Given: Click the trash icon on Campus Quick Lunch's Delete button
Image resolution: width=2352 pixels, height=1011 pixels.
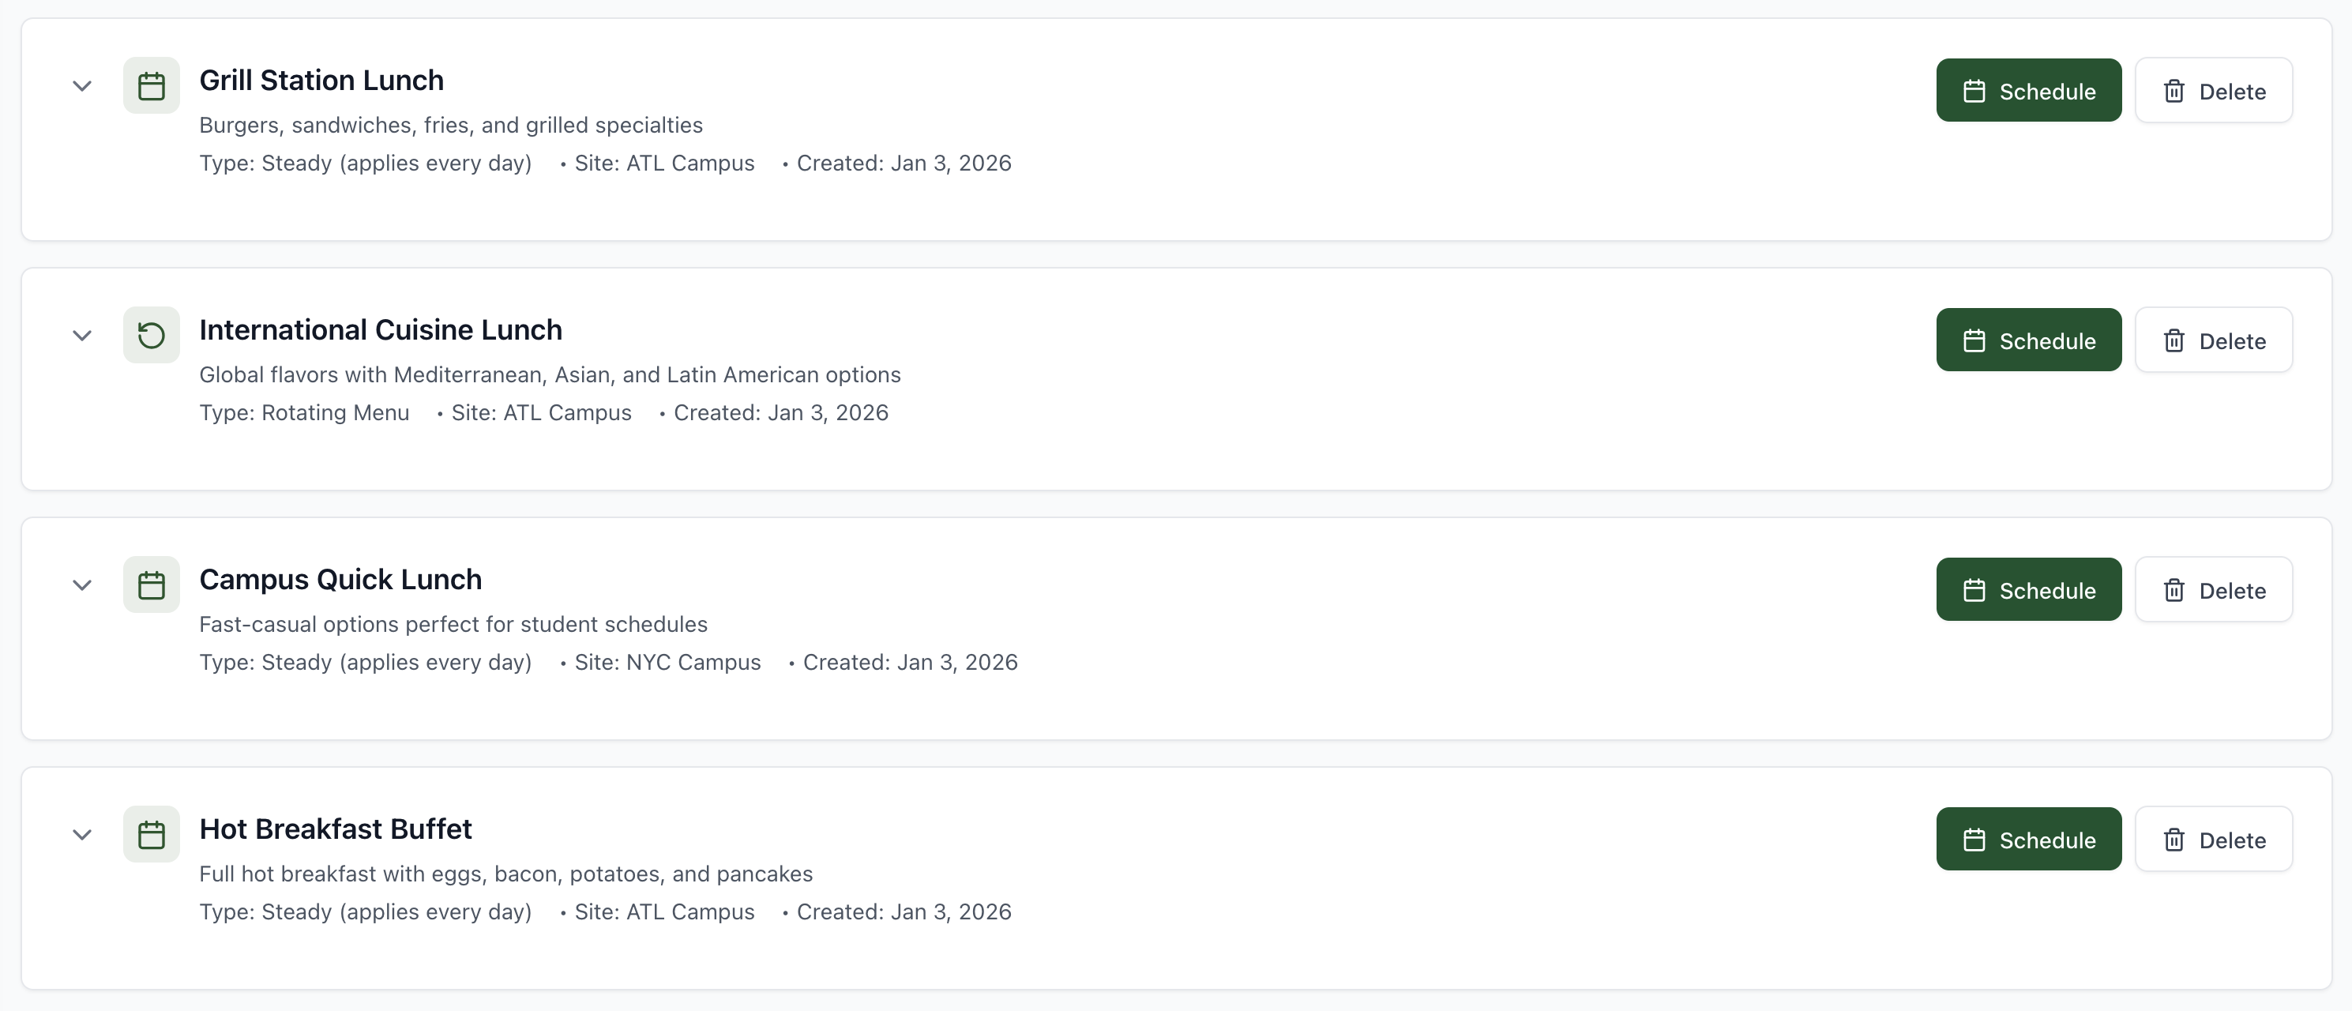Looking at the screenshot, I should pyautogui.click(x=2174, y=590).
